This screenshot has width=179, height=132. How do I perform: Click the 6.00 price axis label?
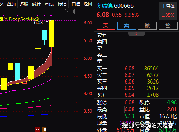coord(88,23)
